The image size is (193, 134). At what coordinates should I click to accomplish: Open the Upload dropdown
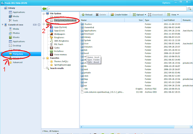coord(139,15)
